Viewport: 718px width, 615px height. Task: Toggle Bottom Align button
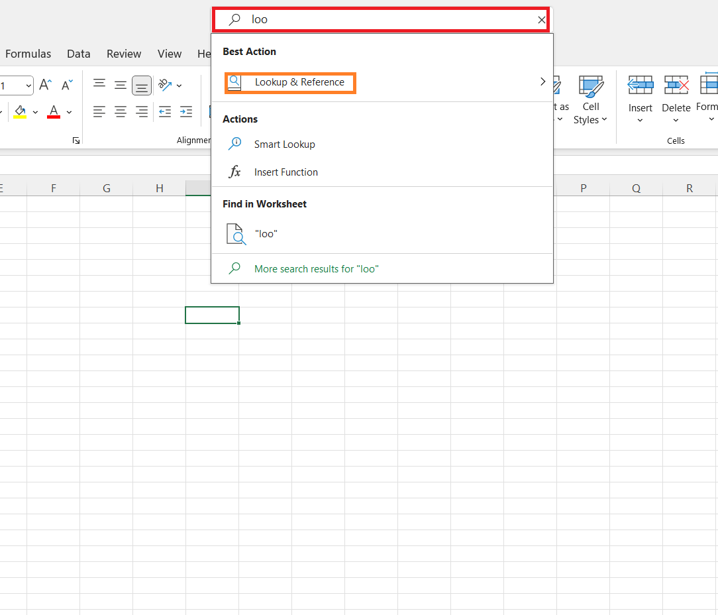142,85
